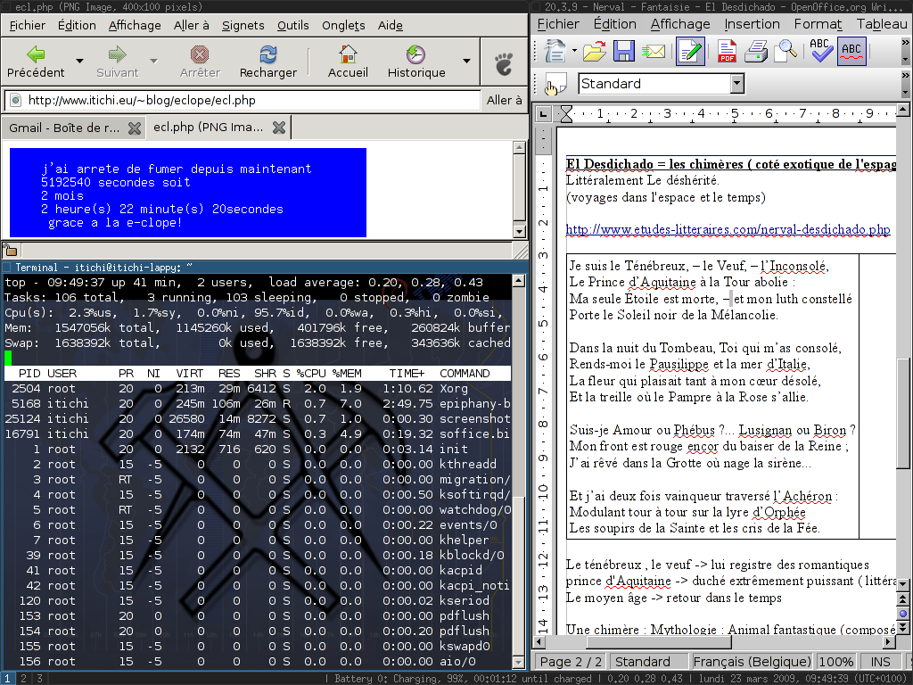The image size is (913, 685).
Task: Click the 100% zoom status field
Action: pyautogui.click(x=835, y=662)
